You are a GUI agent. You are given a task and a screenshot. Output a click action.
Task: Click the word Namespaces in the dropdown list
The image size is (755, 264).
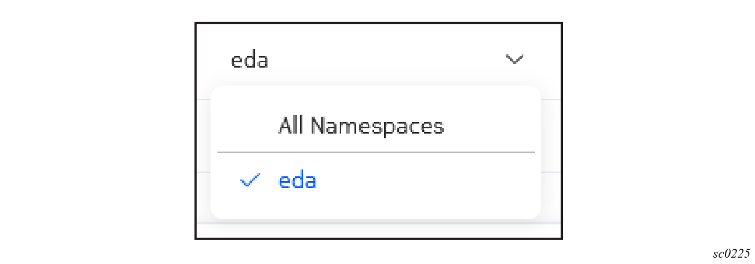tap(377, 126)
